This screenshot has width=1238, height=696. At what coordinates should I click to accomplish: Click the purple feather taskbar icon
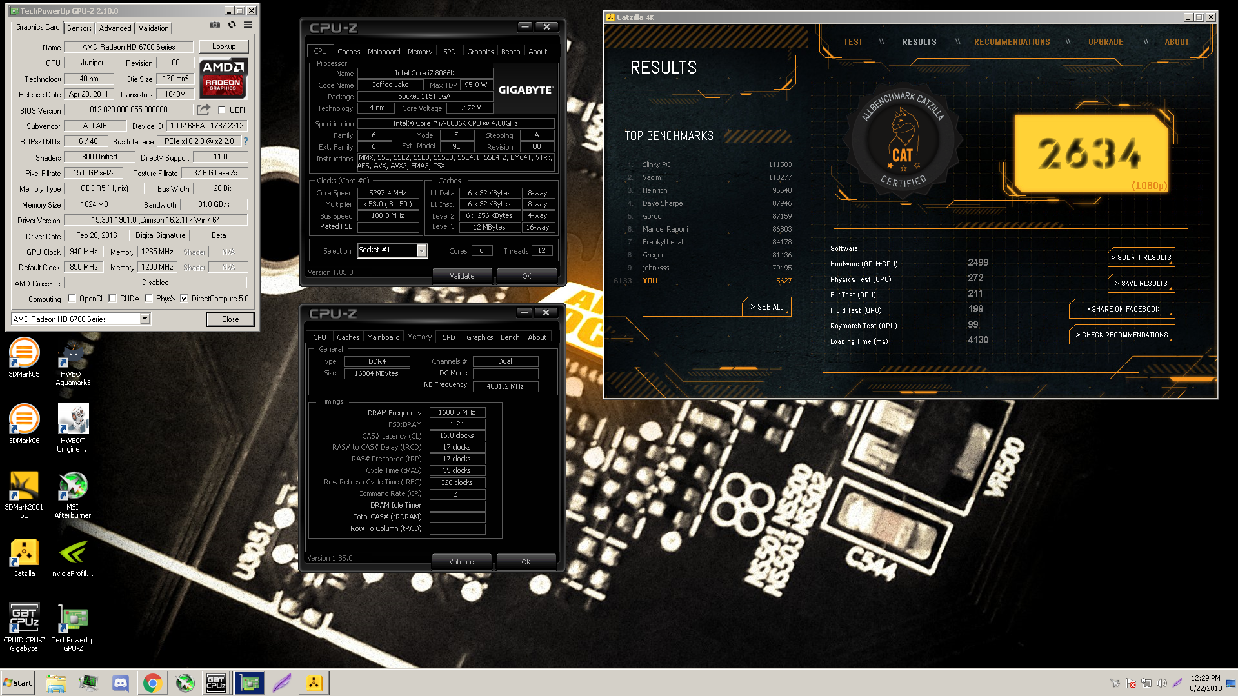pos(282,683)
